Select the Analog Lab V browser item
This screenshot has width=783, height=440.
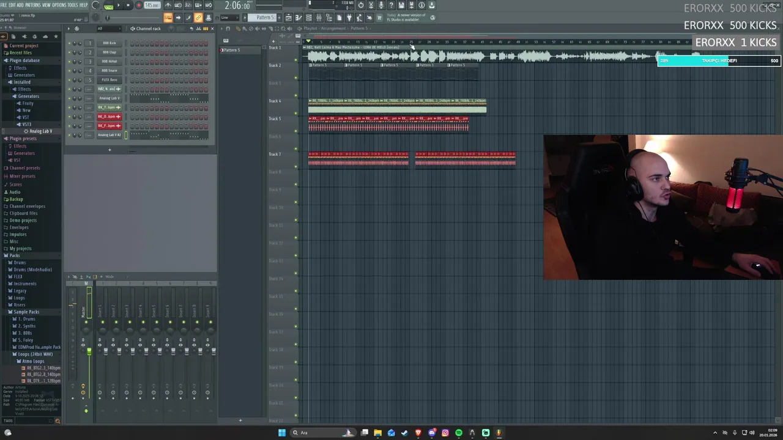tap(40, 131)
